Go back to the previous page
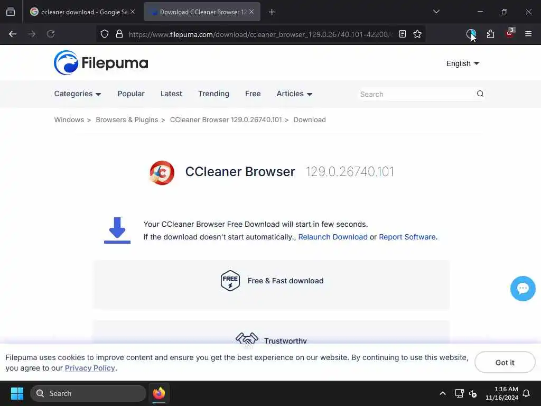Viewport: 541px width, 406px height. (13, 34)
